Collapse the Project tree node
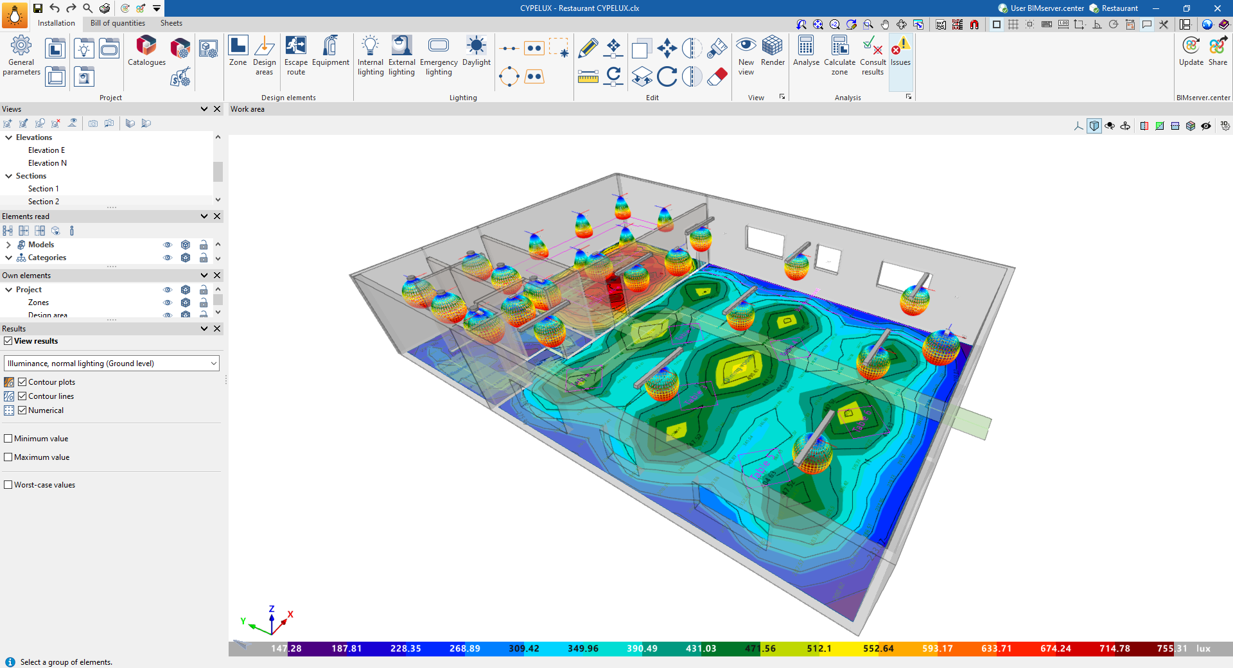 pyautogui.click(x=9, y=290)
